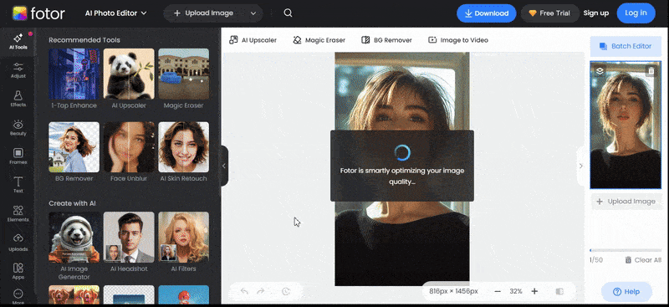Collapse the right image panel

tap(580, 166)
